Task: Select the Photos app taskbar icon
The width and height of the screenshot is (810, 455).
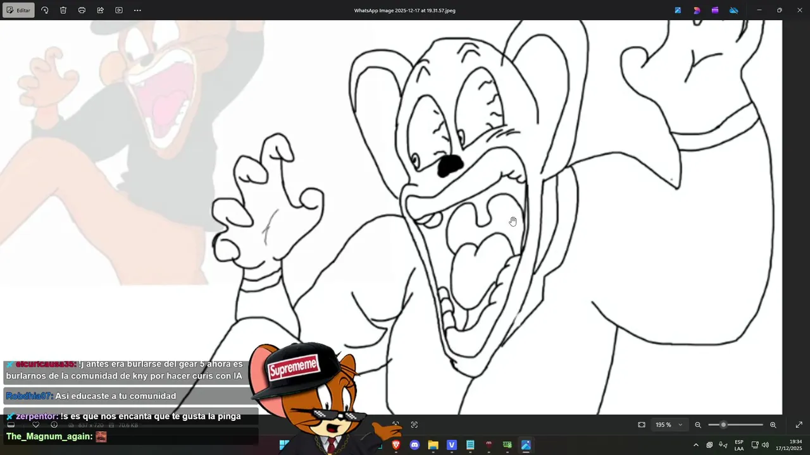Action: click(526, 445)
